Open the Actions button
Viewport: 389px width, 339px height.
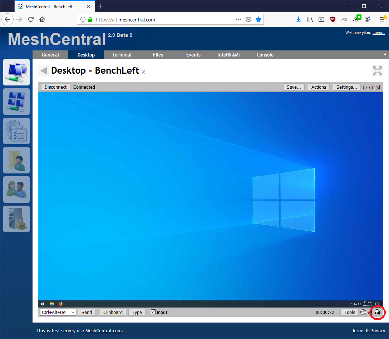point(319,87)
